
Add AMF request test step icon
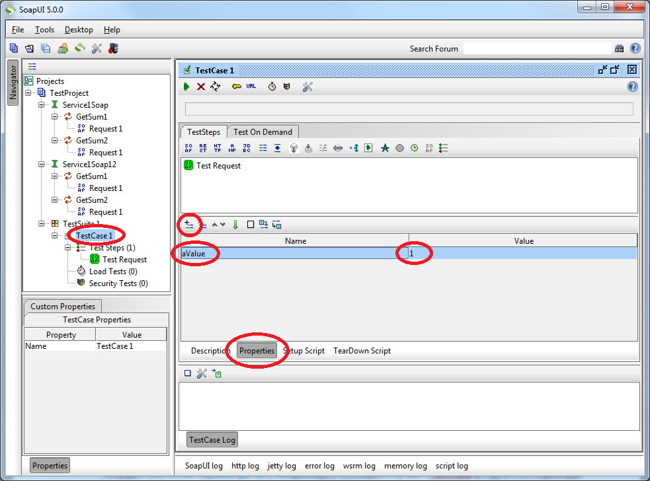click(x=232, y=148)
